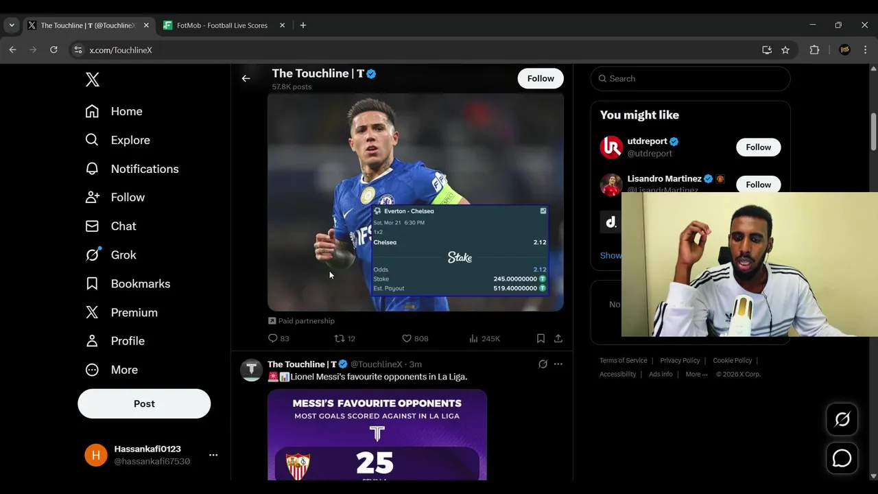This screenshot has width=878, height=494.
Task: Open Chat from the sidebar
Action: click(x=110, y=226)
